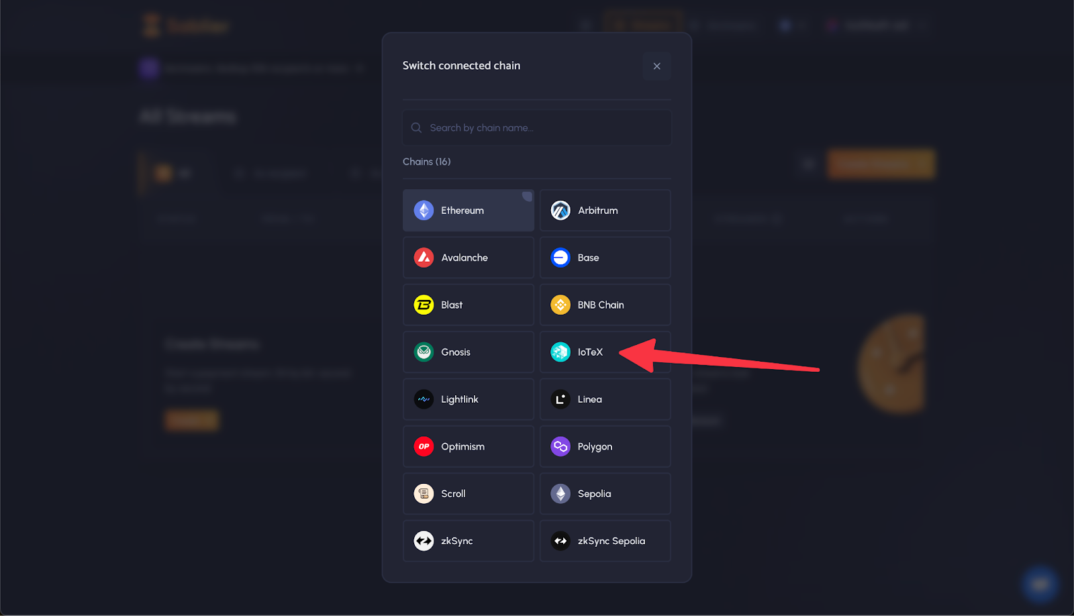Select the Gnosis label text
The width and height of the screenshot is (1074, 616).
[x=456, y=352]
